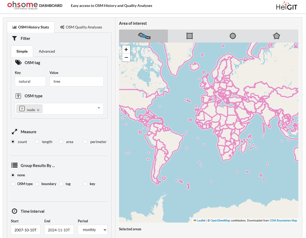Open the OSM type dropdown arrow

99,108
